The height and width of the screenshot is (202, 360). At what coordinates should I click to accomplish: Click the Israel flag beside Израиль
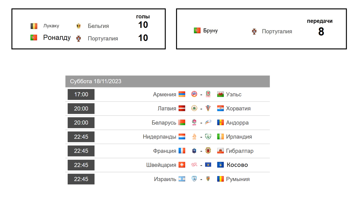(182, 179)
